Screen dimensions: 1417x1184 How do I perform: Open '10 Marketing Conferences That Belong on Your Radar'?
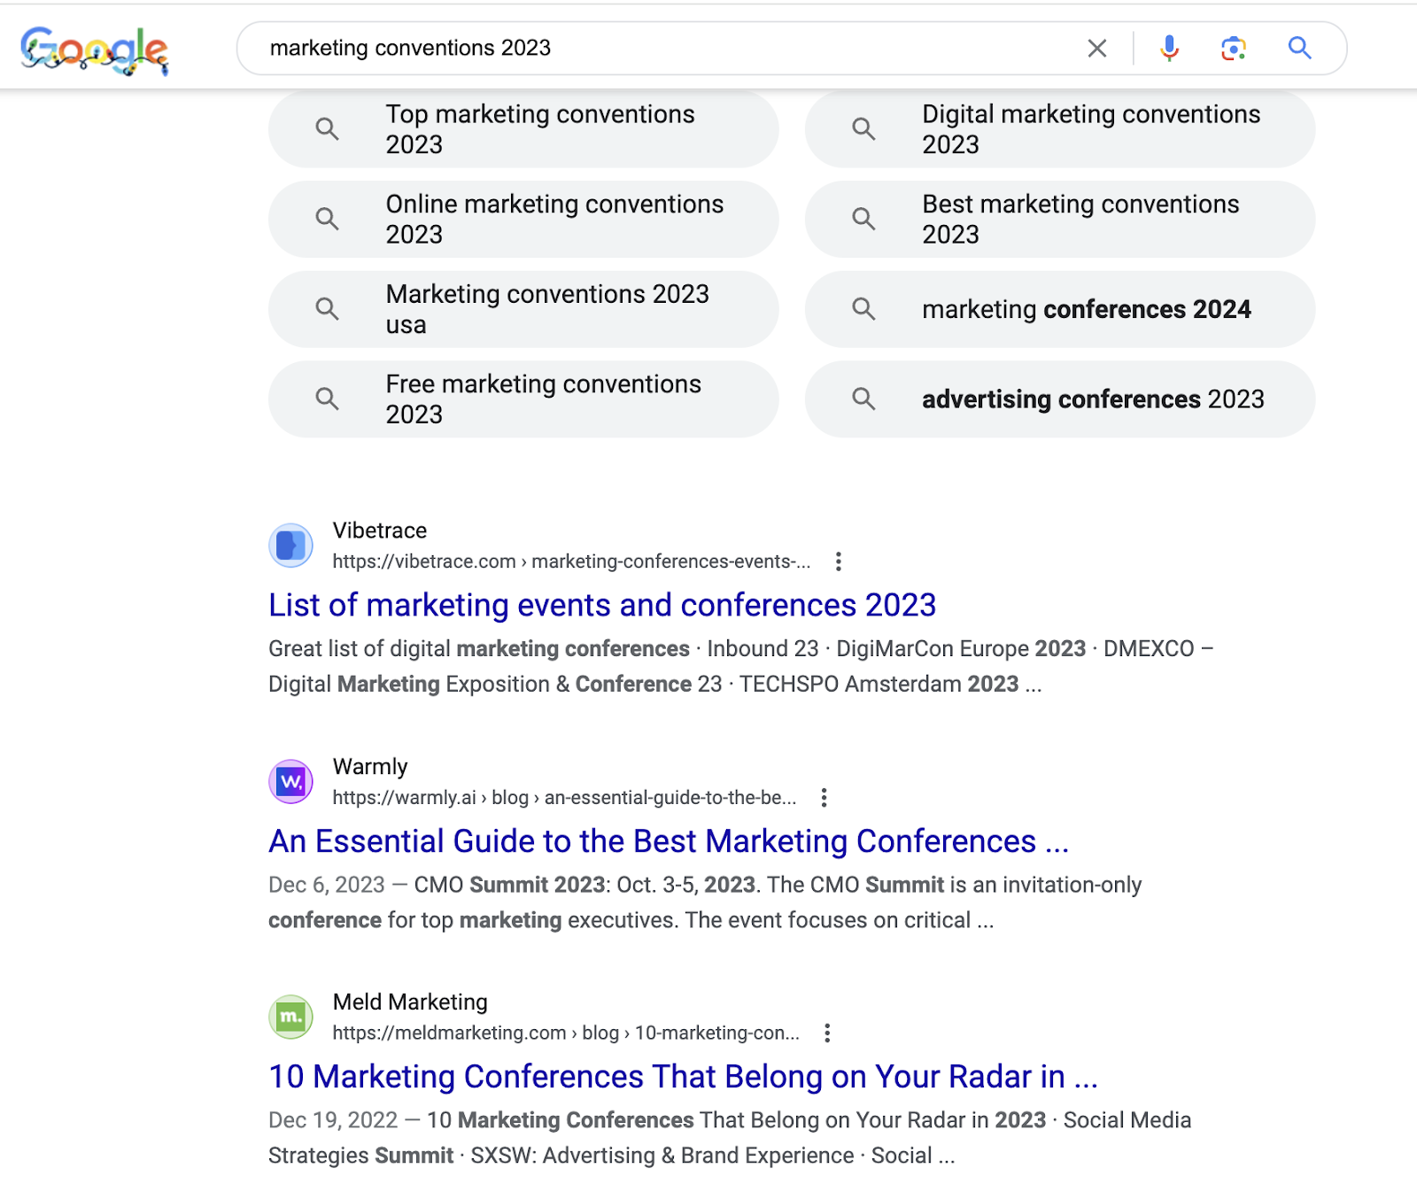tap(683, 1077)
